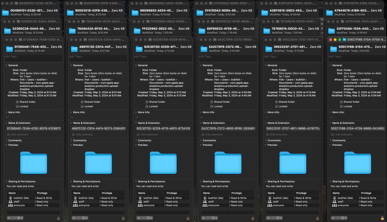Enable Shared folder in 62E3075D window
Viewport: 387px width, 222px height.
(x=147, y=102)
